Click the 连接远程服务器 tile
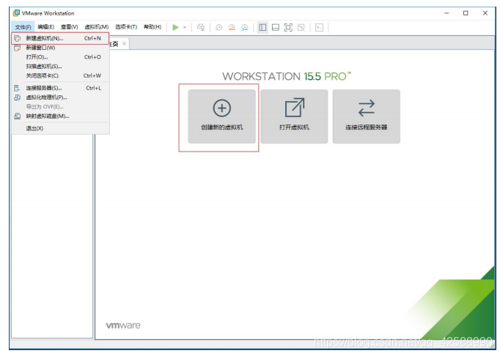Viewport: 500px width, 356px height. click(367, 116)
